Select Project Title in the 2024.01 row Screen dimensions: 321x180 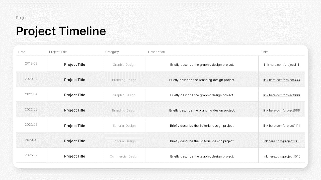tap(74, 141)
